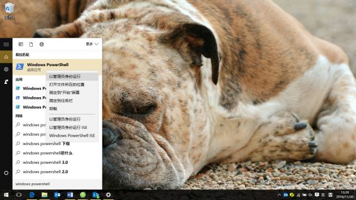Screen dimensions: 356x200
Task: Click the search box containing "windows powershell"
Action: [x=57, y=184]
